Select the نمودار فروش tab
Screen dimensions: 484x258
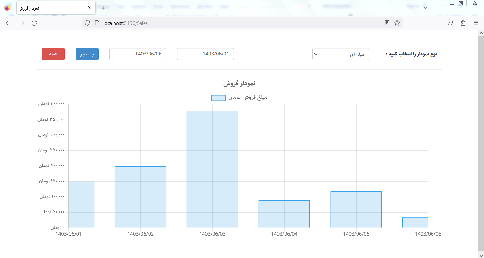[x=50, y=8]
